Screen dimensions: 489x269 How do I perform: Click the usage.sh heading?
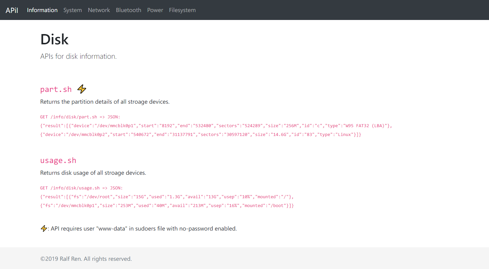pos(58,160)
